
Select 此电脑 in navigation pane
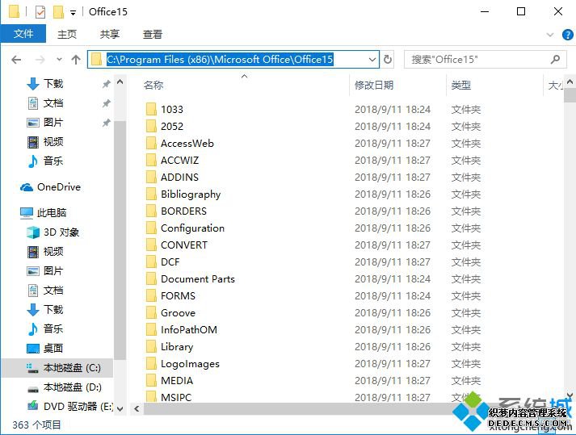(44, 212)
